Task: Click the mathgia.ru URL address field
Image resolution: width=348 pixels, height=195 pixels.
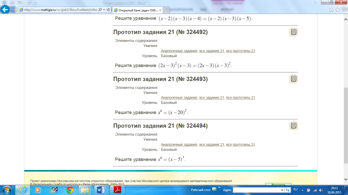Action: point(60,10)
